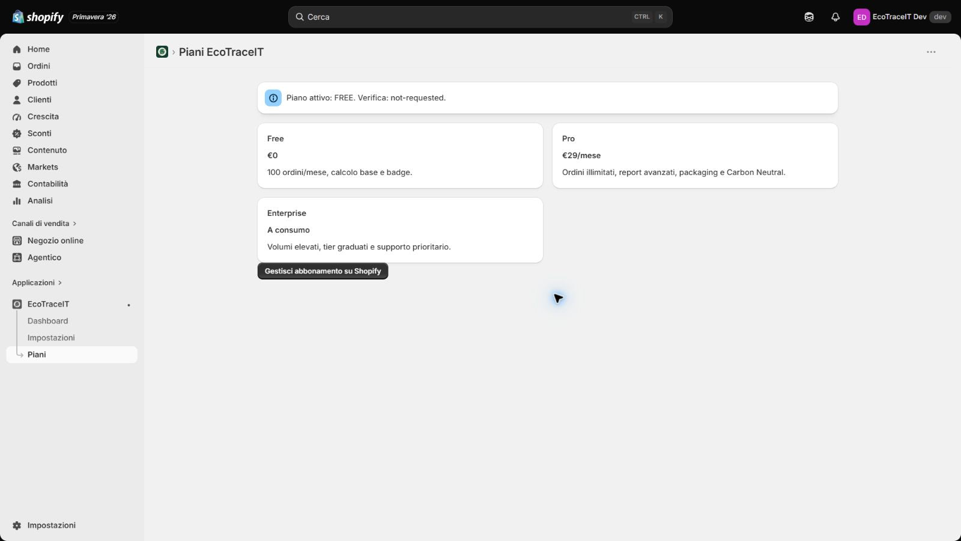Open Clienti in the sidebar
Viewport: 961px width, 541px height.
click(72, 100)
